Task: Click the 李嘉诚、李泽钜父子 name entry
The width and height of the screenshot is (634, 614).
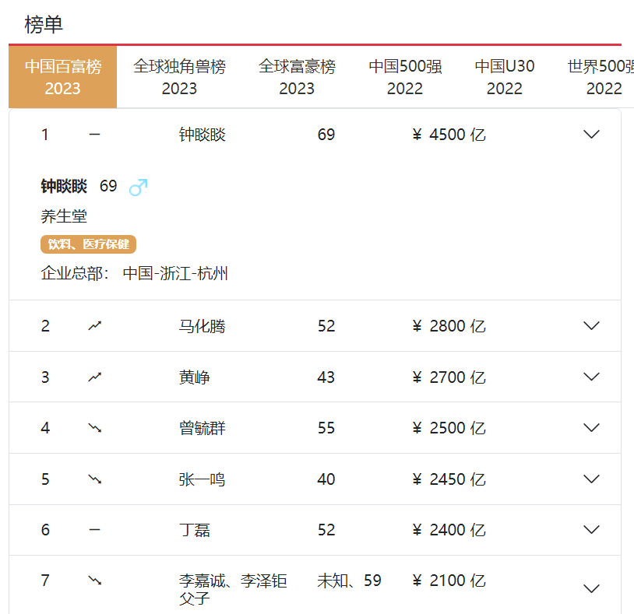Action: tap(233, 589)
